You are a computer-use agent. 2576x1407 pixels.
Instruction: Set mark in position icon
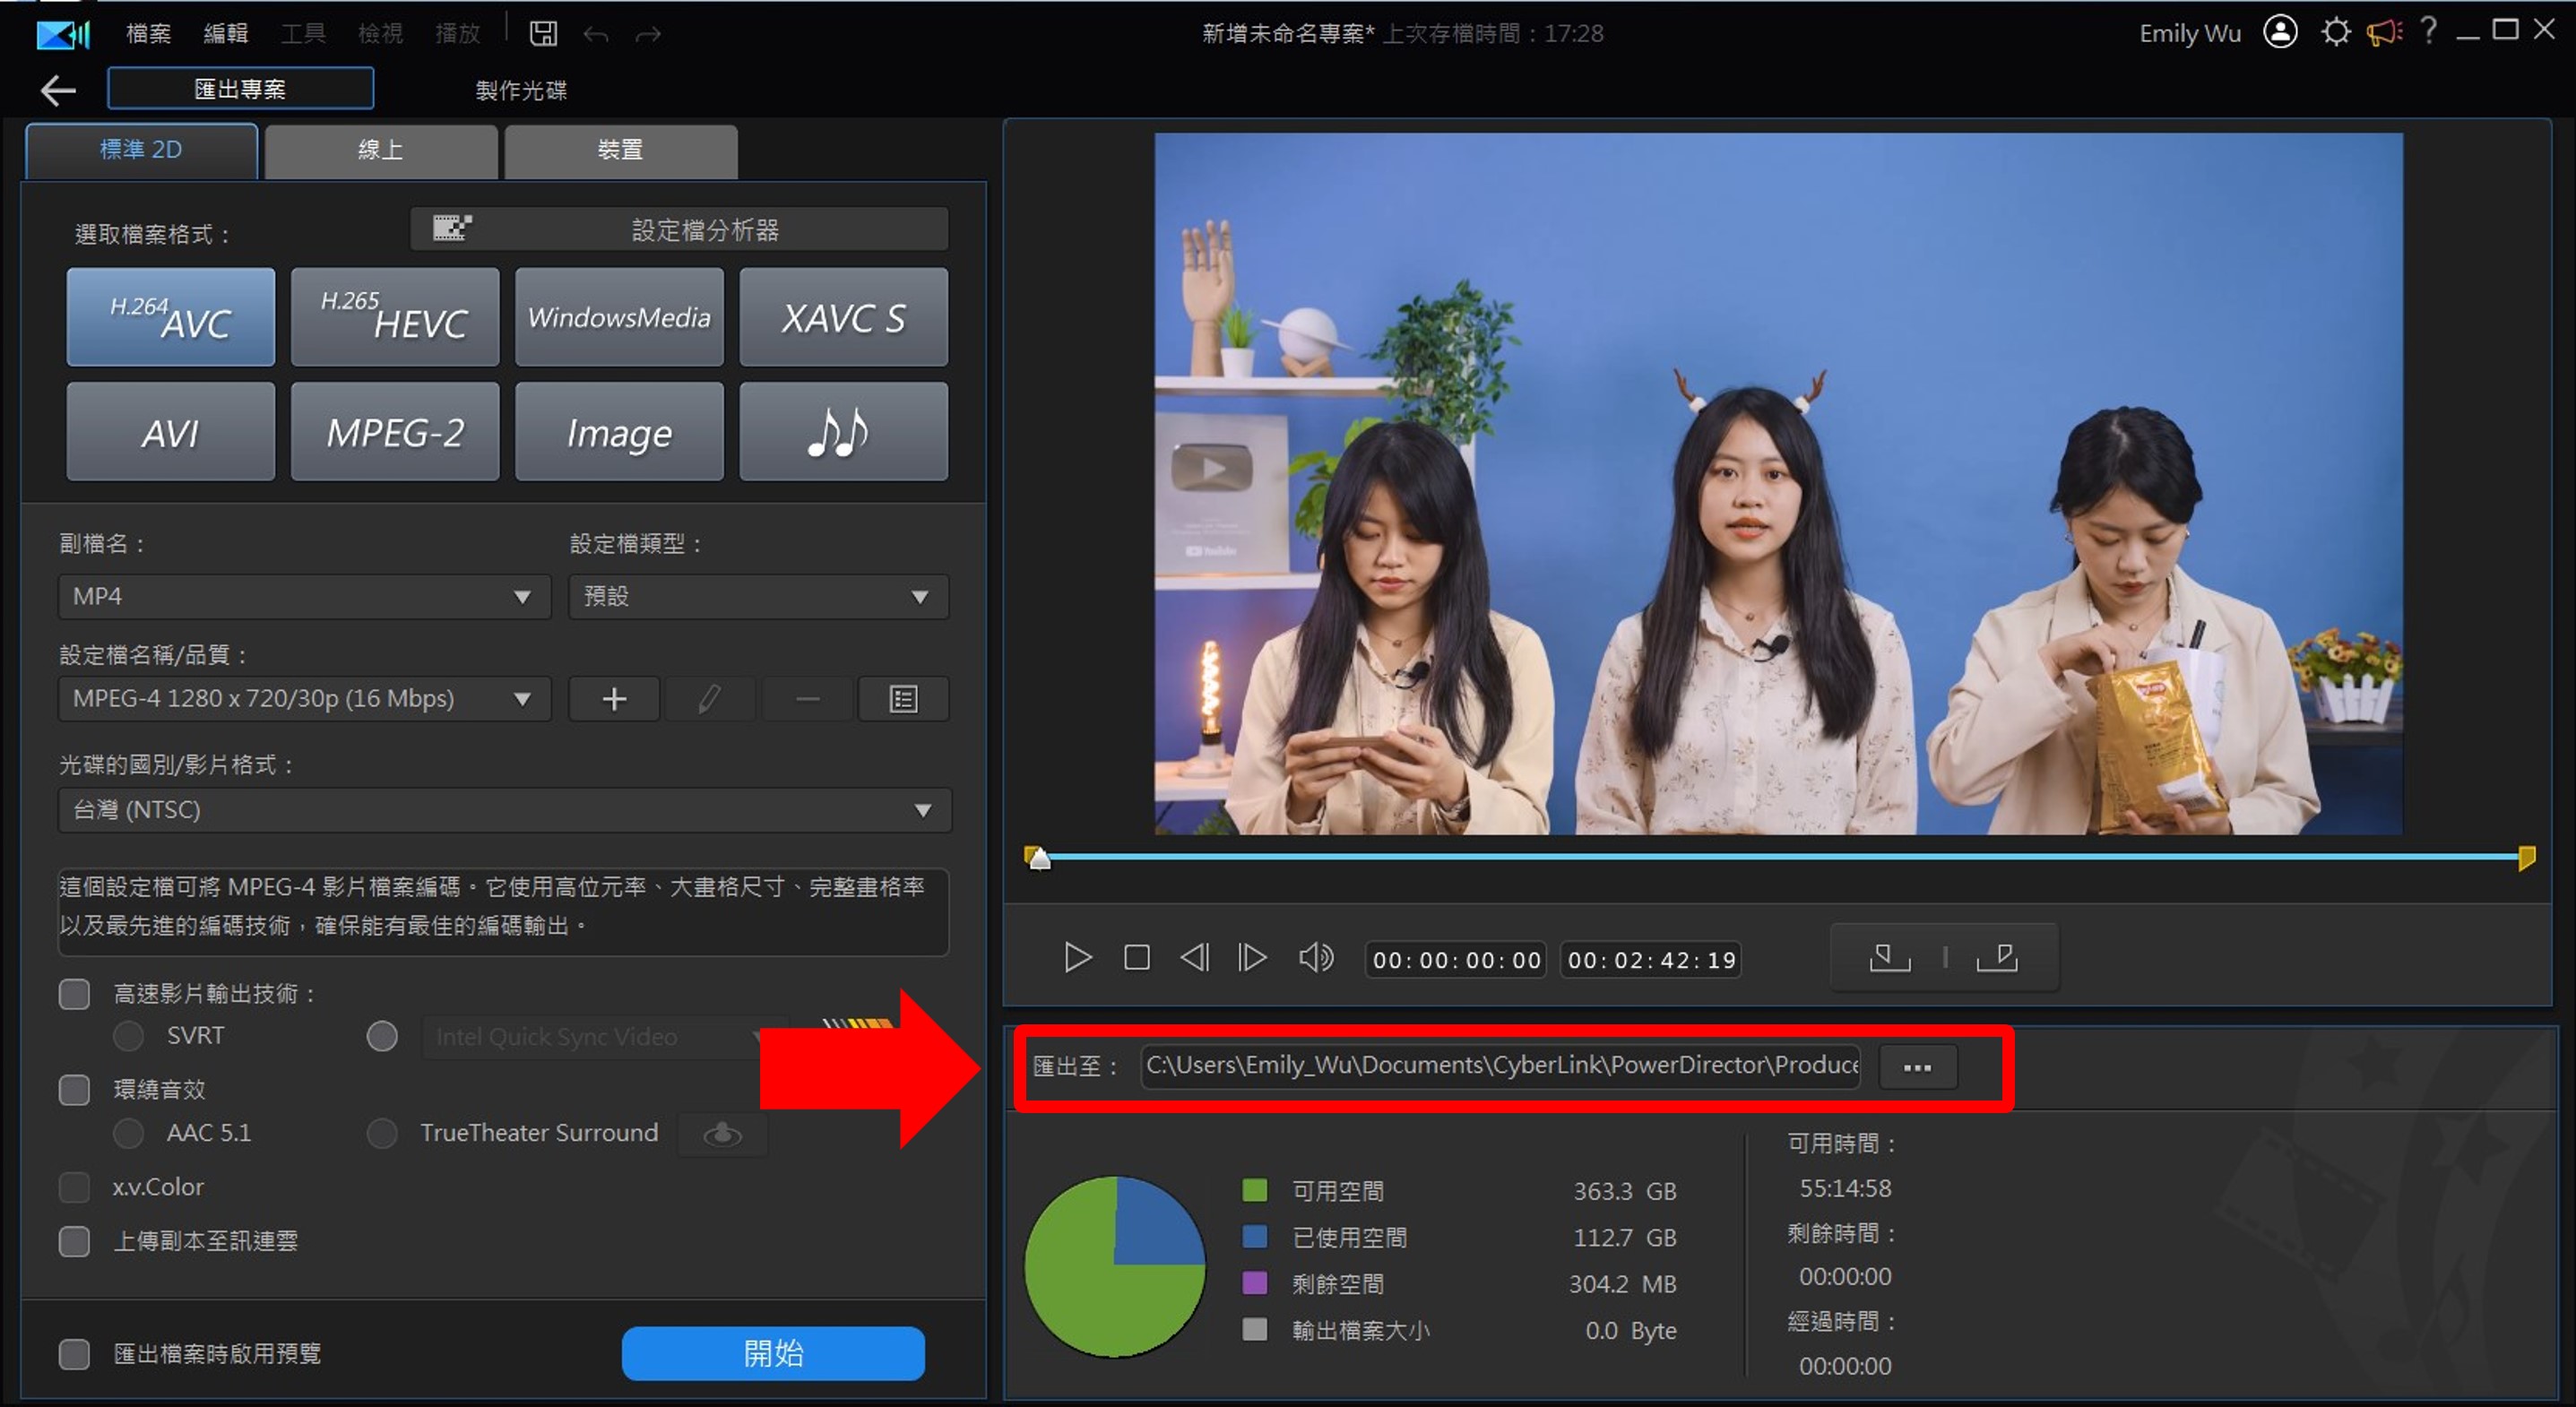click(x=1889, y=958)
